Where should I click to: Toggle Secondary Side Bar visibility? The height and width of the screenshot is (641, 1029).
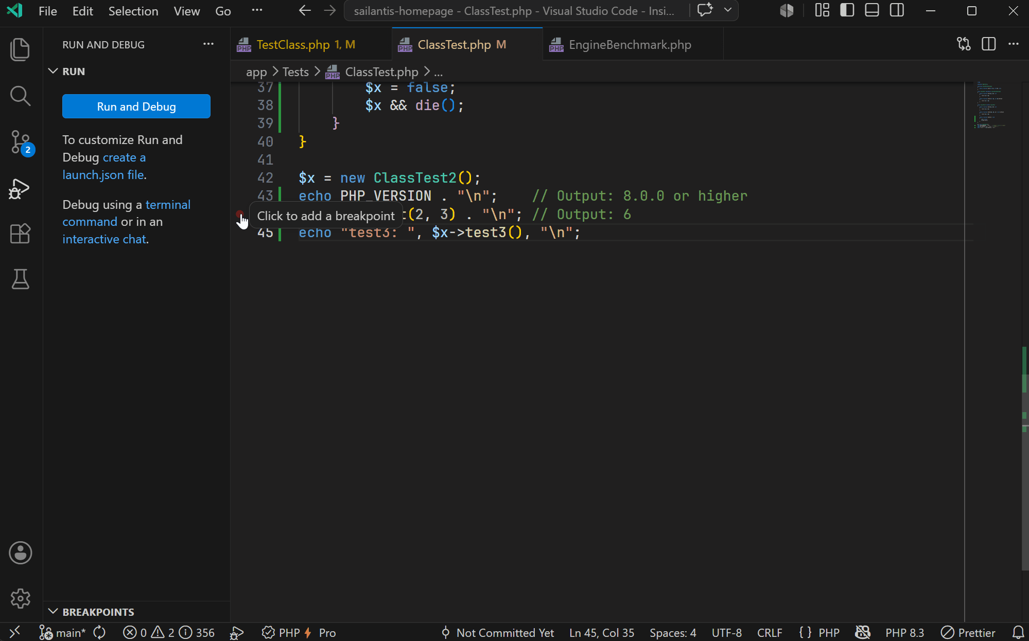(x=897, y=10)
